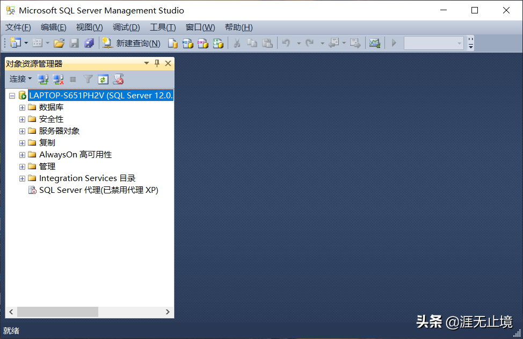Expand the AlwaysOn 高可用性 folder
Image resolution: width=523 pixels, height=339 pixels.
point(22,155)
